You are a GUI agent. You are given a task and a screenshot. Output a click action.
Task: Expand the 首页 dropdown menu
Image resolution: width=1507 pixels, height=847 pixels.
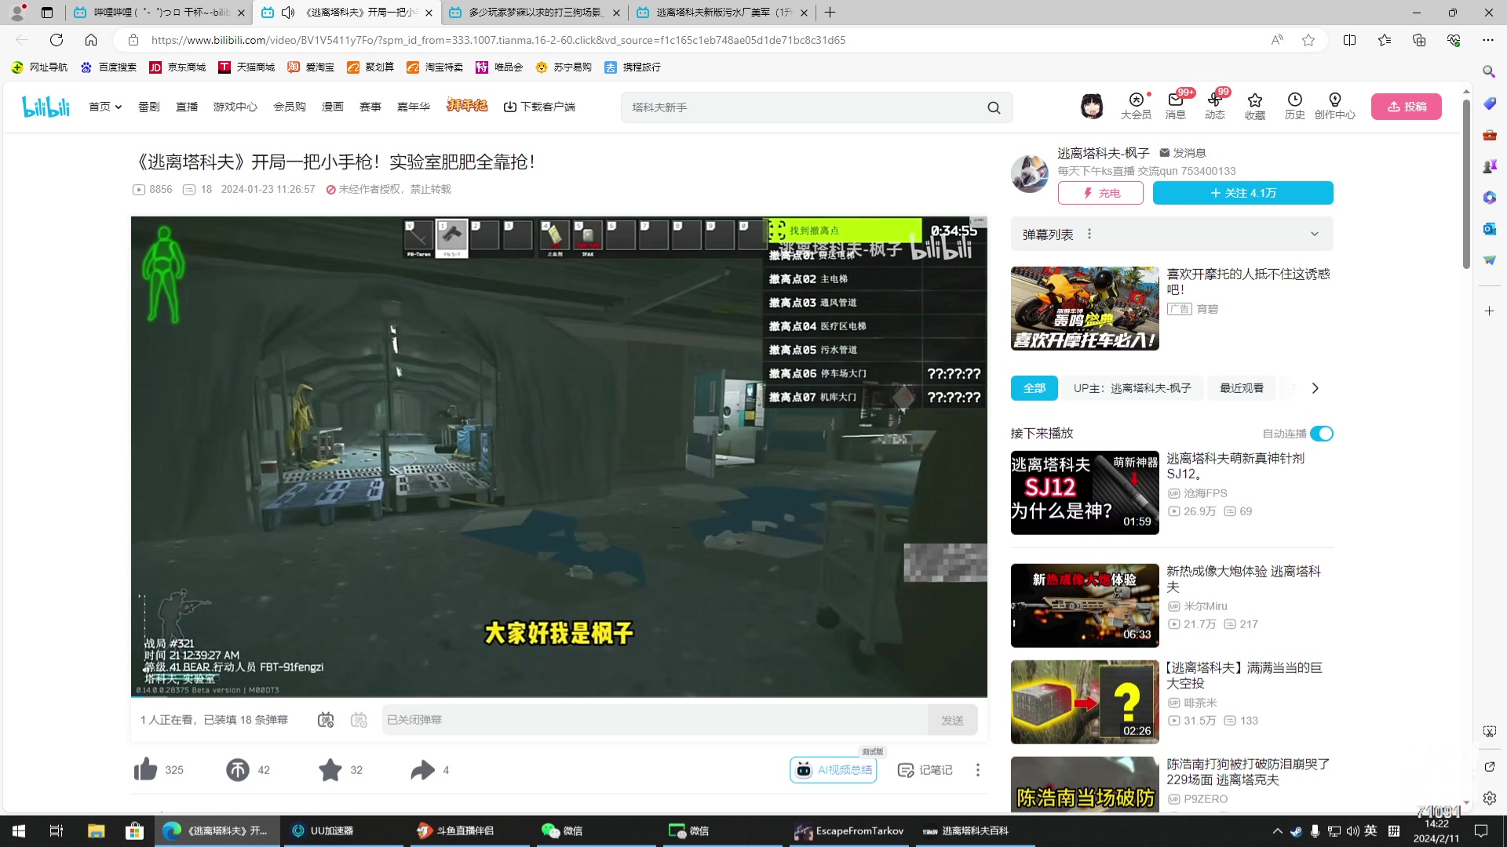[x=105, y=107]
